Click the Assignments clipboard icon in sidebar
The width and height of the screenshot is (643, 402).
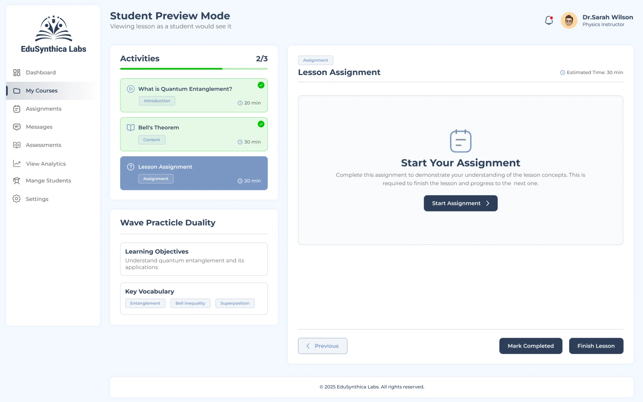click(x=17, y=109)
